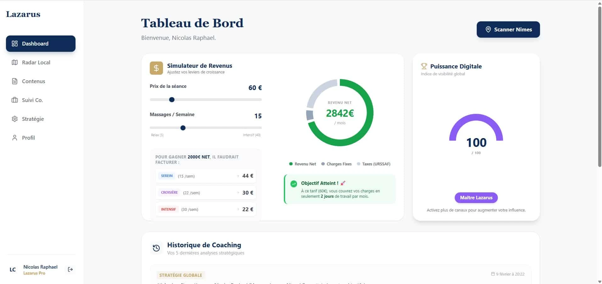Click the trophy icon by Puissance Digitale

point(424,66)
